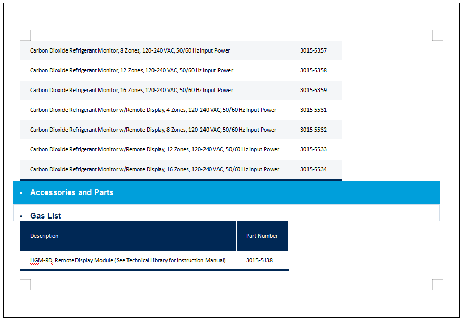Click the Remote Display 8 Zones monitor description
Image resolution: width=462 pixels, height=321 pixels.
(x=153, y=130)
